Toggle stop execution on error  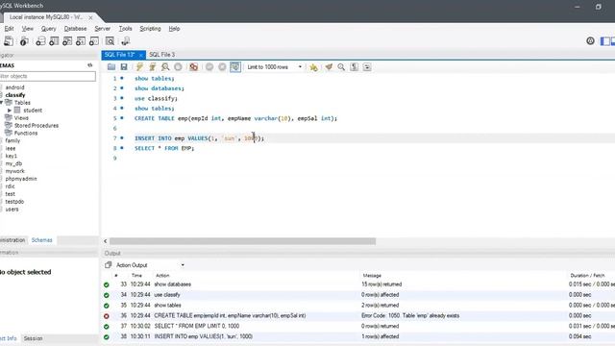tap(193, 67)
